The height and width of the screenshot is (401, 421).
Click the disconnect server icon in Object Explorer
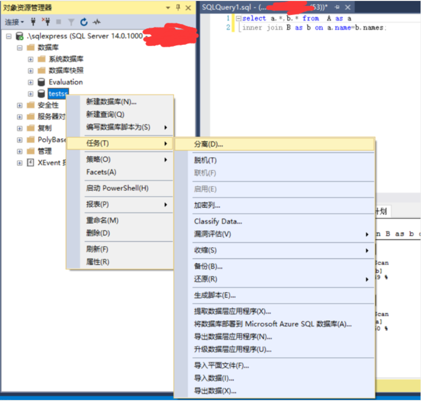tap(47, 22)
